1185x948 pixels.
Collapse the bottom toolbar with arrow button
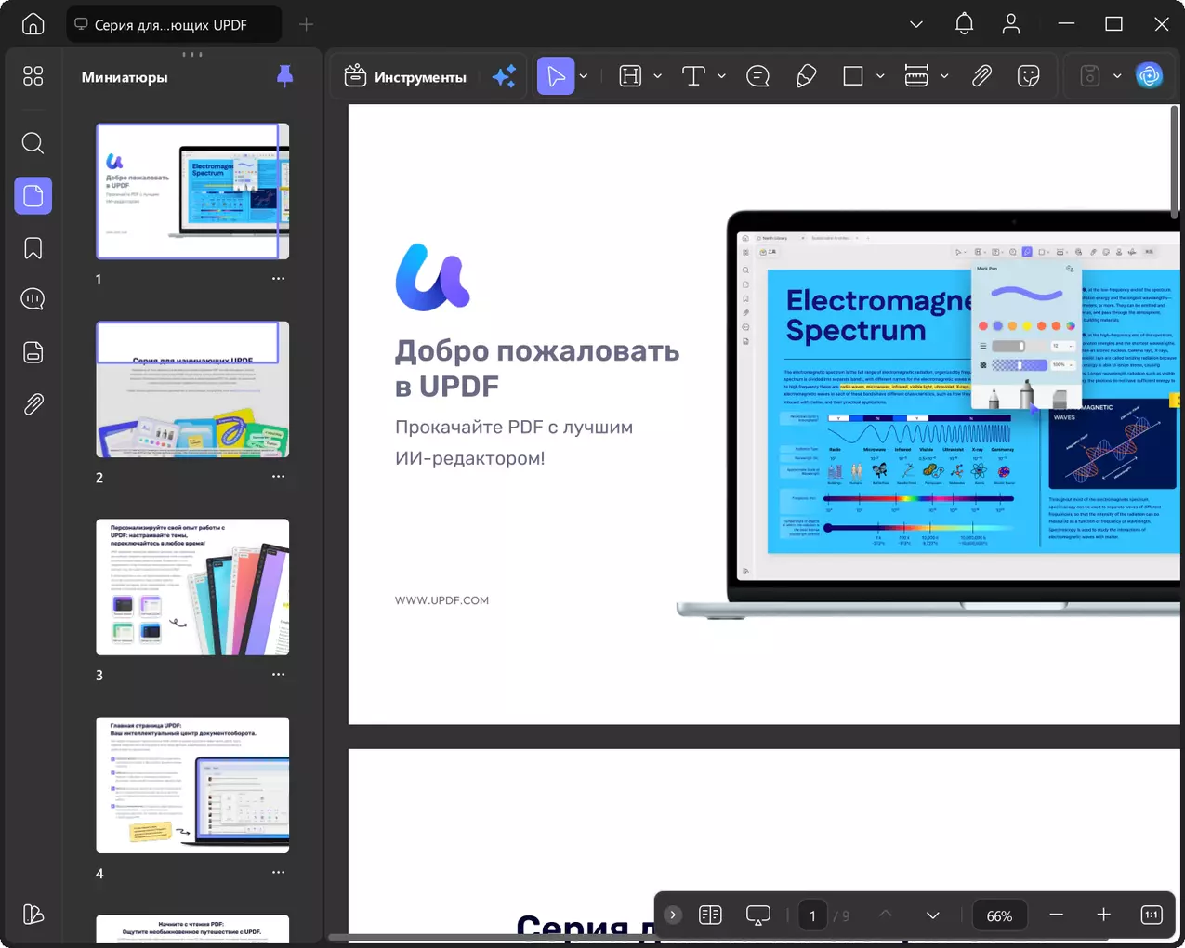[x=673, y=915]
